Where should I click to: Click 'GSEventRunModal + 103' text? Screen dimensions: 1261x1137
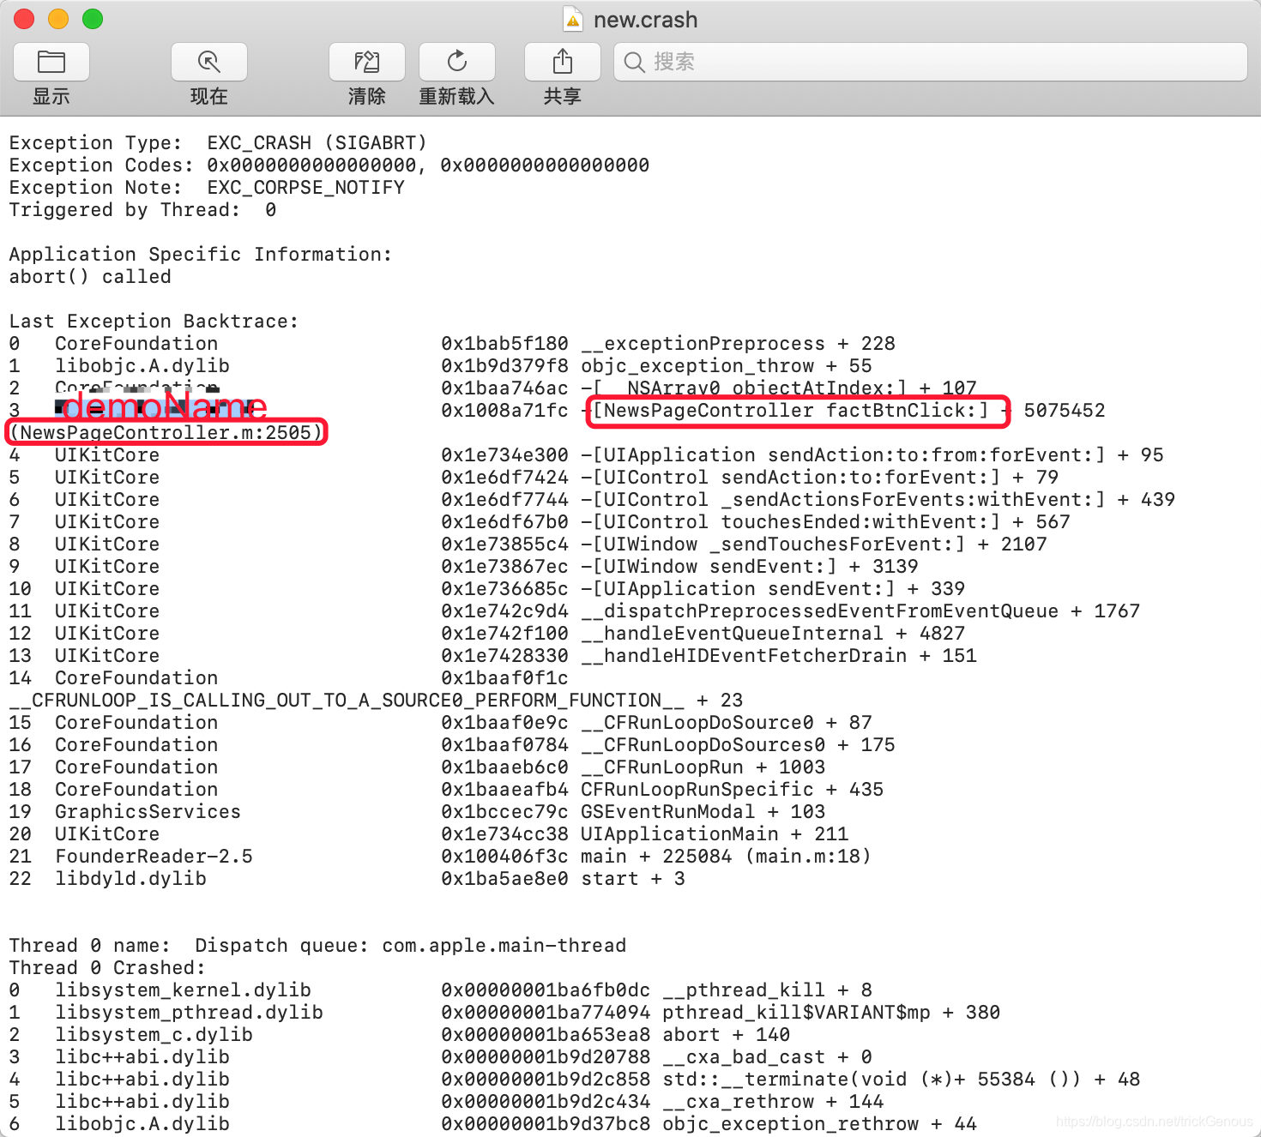point(703,811)
